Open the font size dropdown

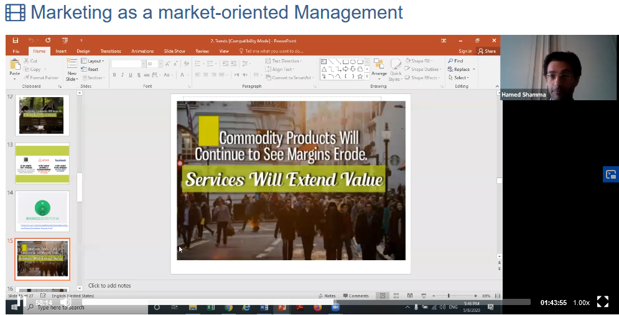click(160, 63)
